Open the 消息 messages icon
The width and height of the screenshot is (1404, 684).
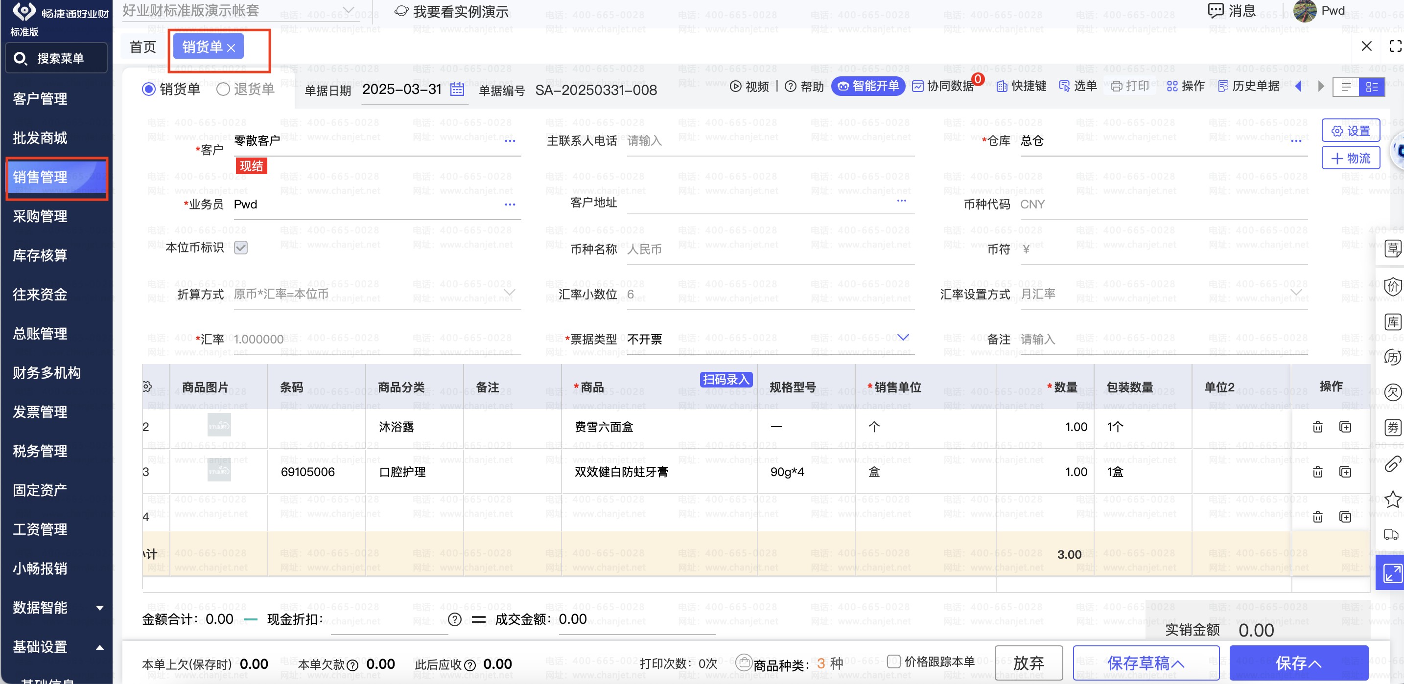(x=1216, y=10)
